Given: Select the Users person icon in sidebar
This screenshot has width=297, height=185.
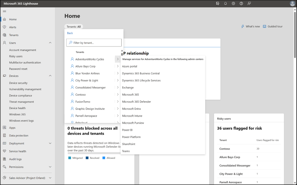Looking at the screenshot, I should 4,43.
